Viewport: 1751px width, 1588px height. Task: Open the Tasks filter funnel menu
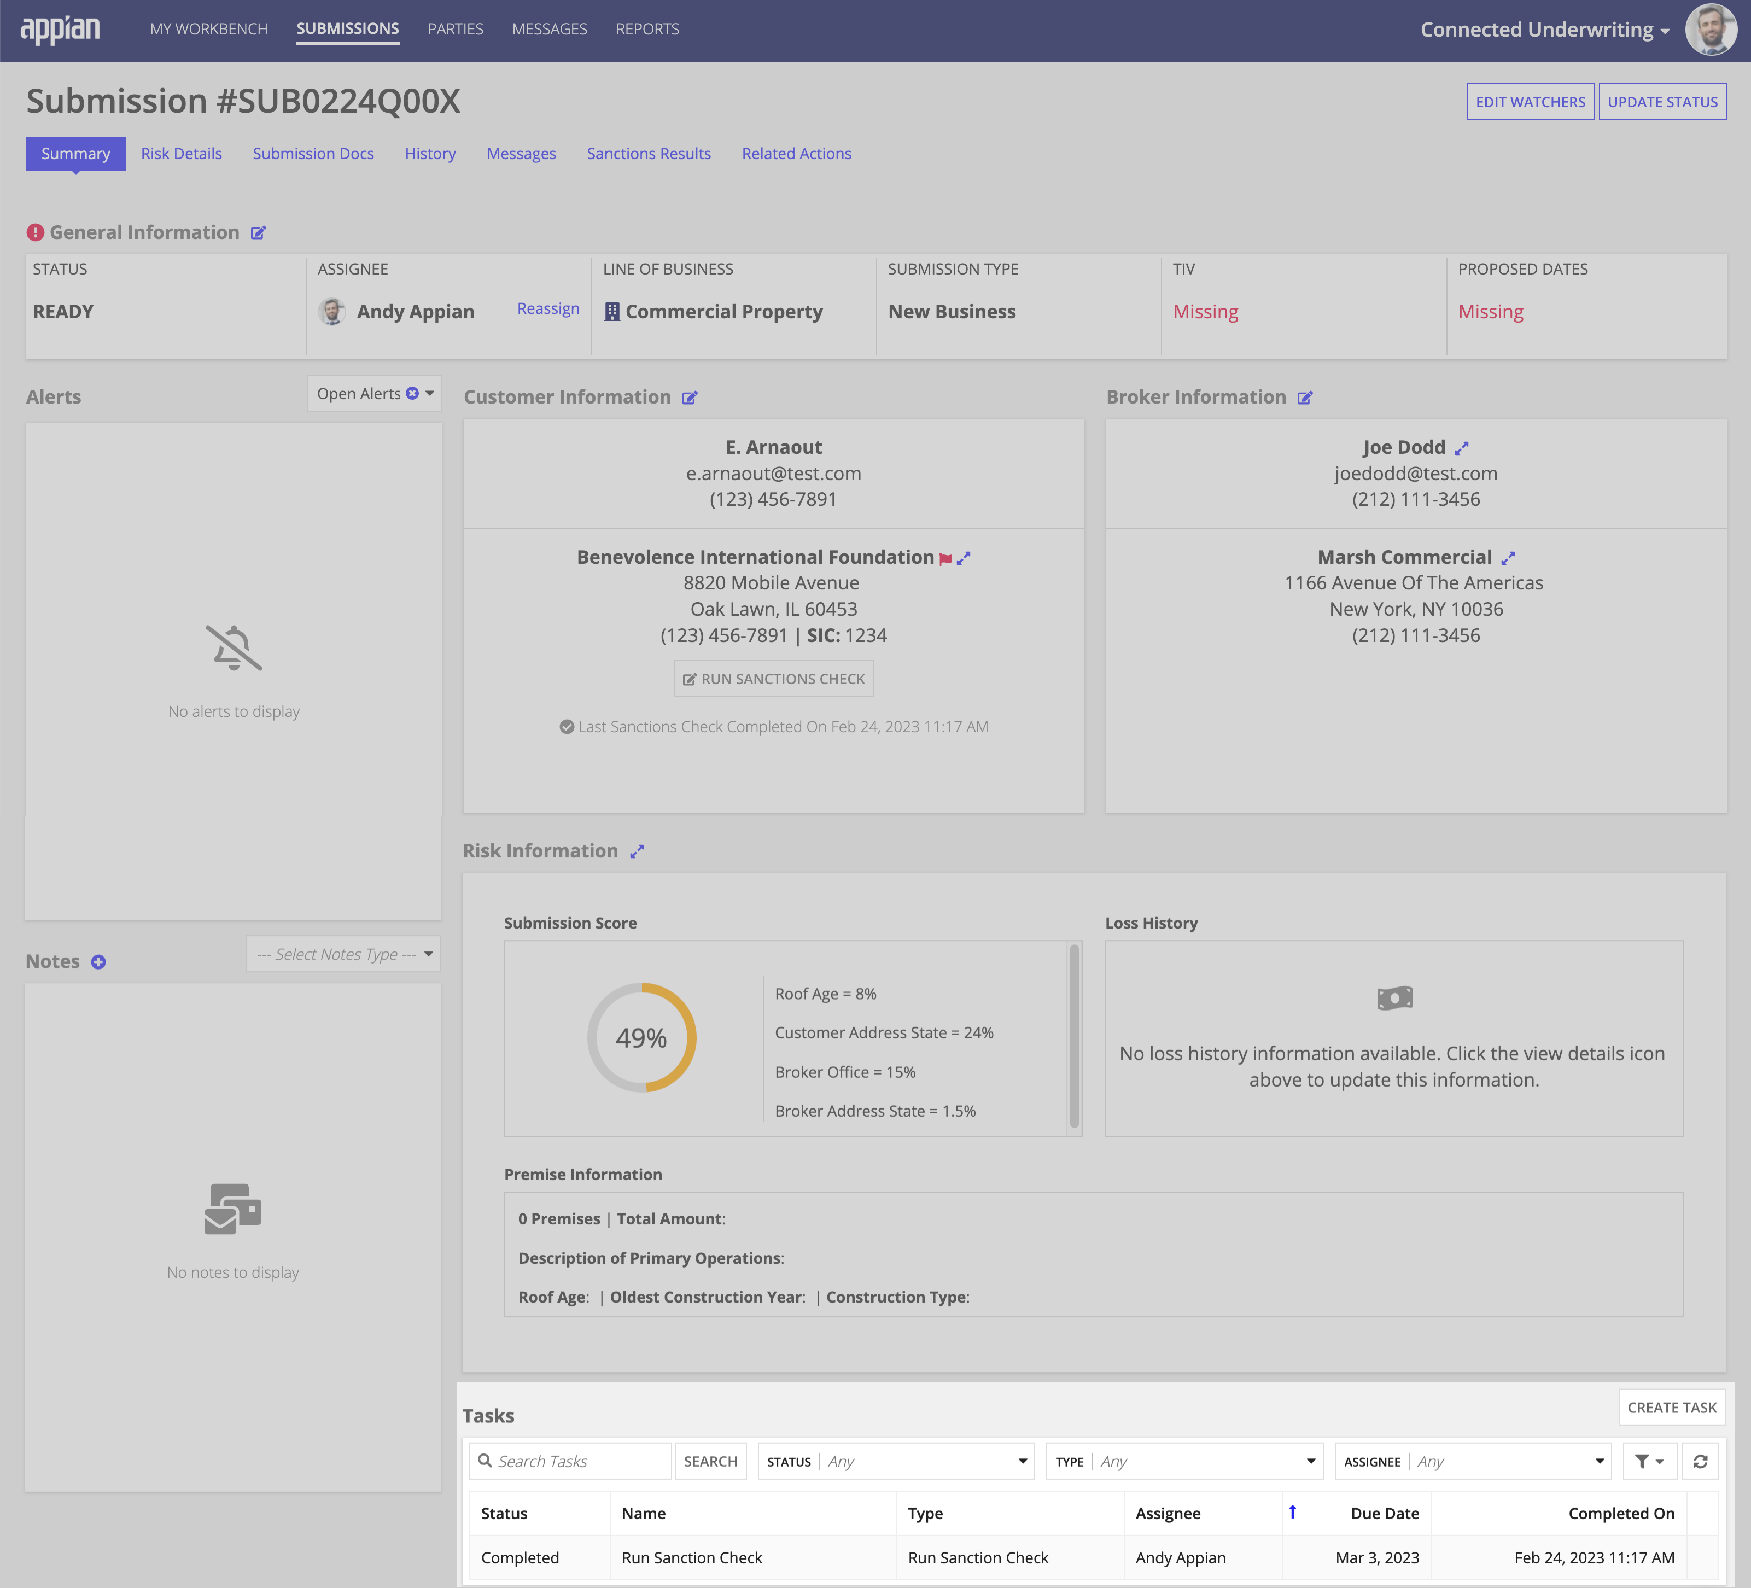point(1649,1461)
